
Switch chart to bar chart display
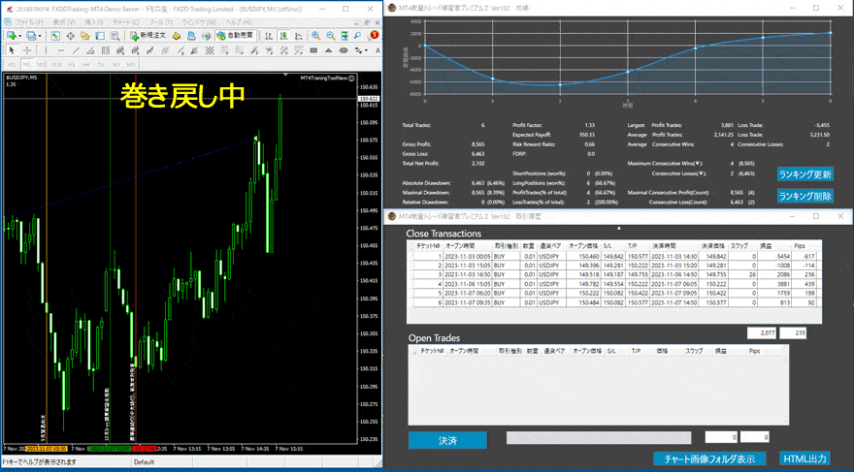(270, 35)
